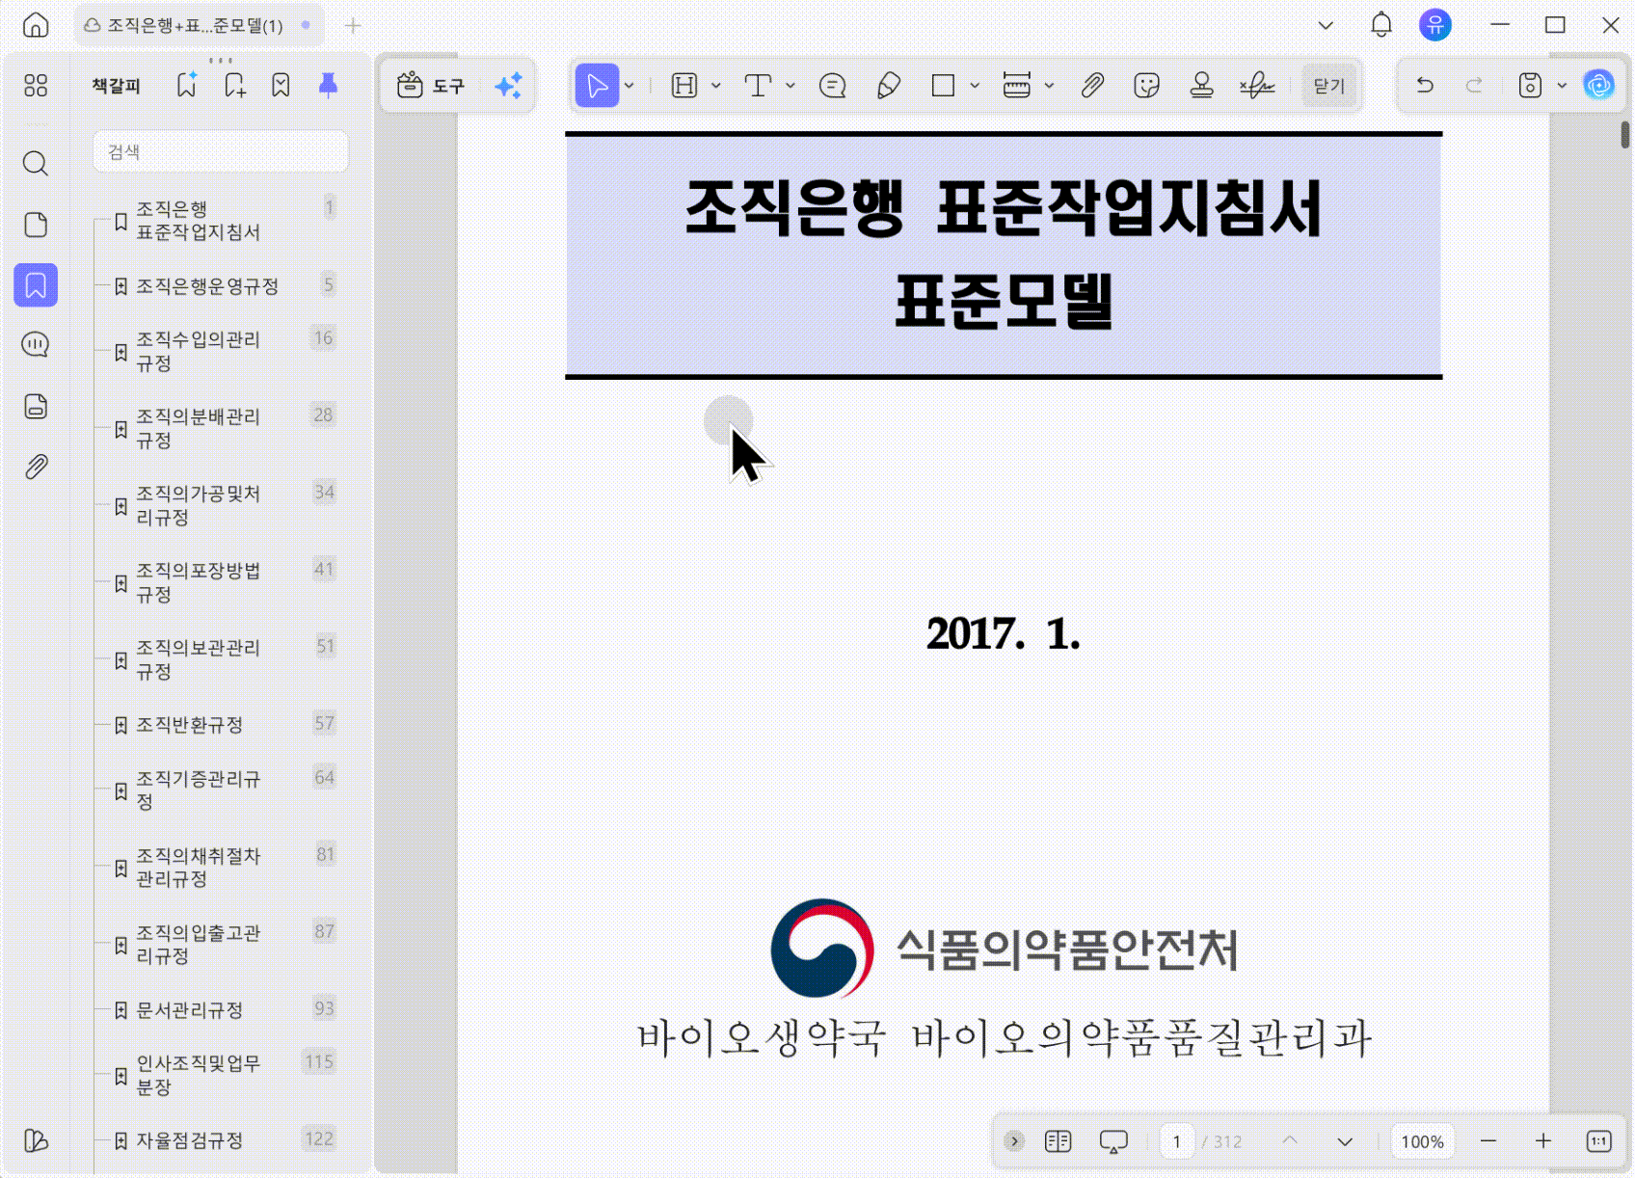Zoom out with minus button
1635x1178 pixels.
point(1488,1141)
